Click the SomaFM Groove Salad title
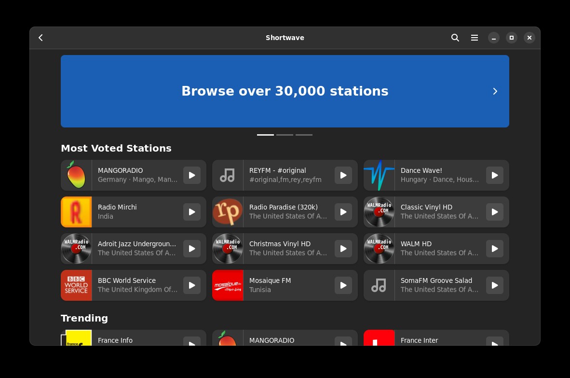This screenshot has height=378, width=570. click(436, 281)
